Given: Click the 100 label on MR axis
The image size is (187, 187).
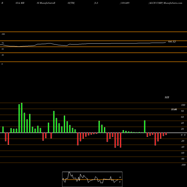Looking at the screenshot, I should (183, 105).
